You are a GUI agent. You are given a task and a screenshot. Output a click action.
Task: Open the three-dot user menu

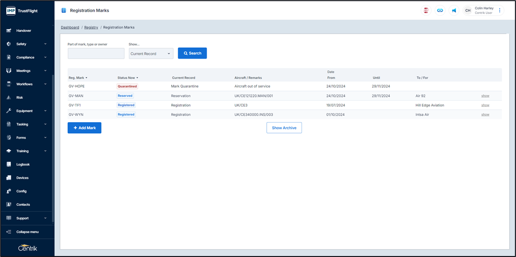500,10
